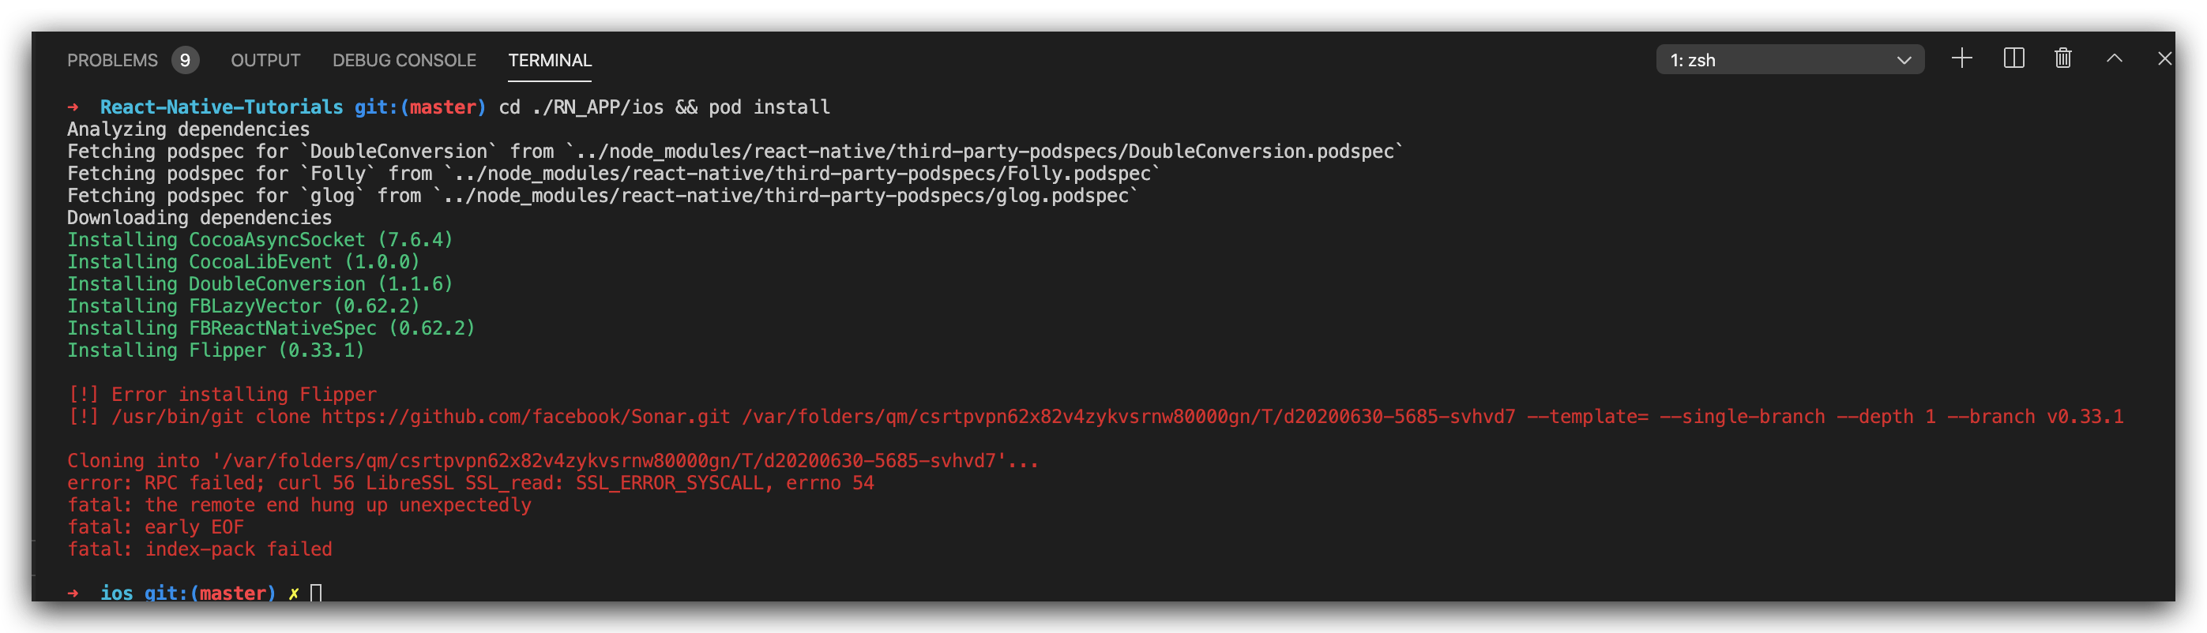Screen dimensions: 2207x633
Task: Place cursor at the ios git:(master) prompt
Action: coord(315,593)
